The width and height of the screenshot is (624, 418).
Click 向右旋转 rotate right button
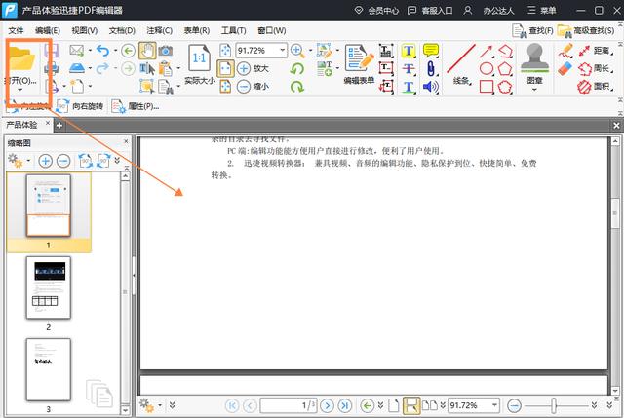[80, 106]
